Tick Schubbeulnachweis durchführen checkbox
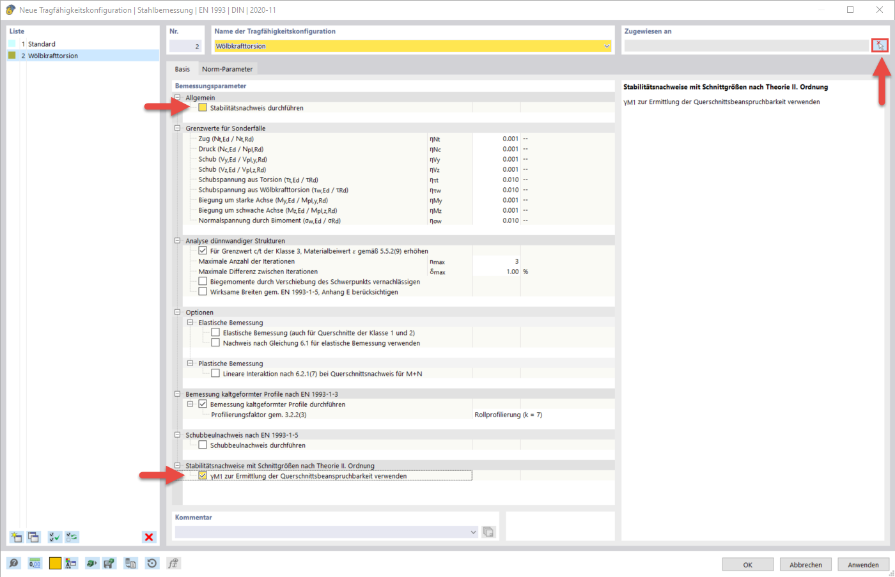Screen dimensions: 895x577 (x=203, y=445)
